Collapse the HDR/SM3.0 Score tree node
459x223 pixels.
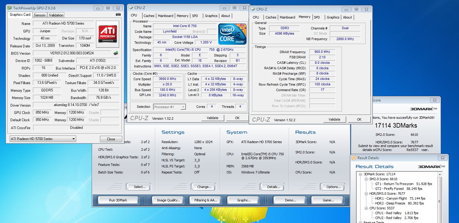pos(367,194)
